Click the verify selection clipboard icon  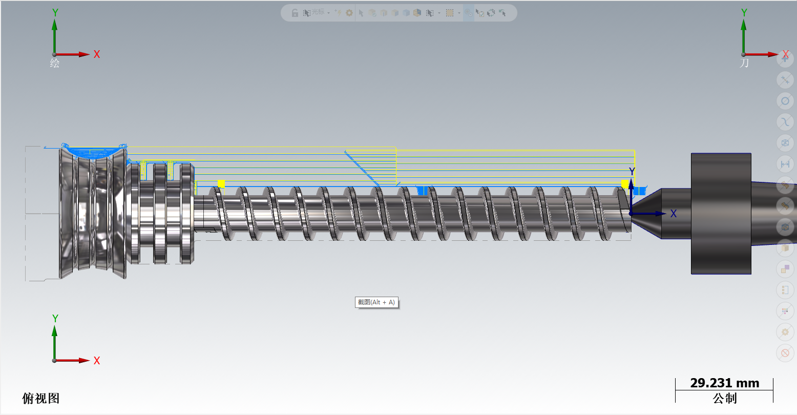pyautogui.click(x=480, y=13)
